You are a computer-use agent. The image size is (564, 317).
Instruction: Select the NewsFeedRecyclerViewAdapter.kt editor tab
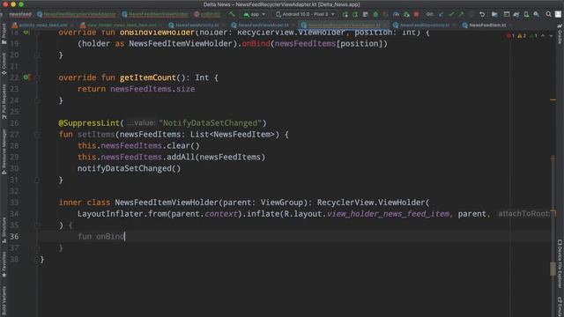coord(345,26)
